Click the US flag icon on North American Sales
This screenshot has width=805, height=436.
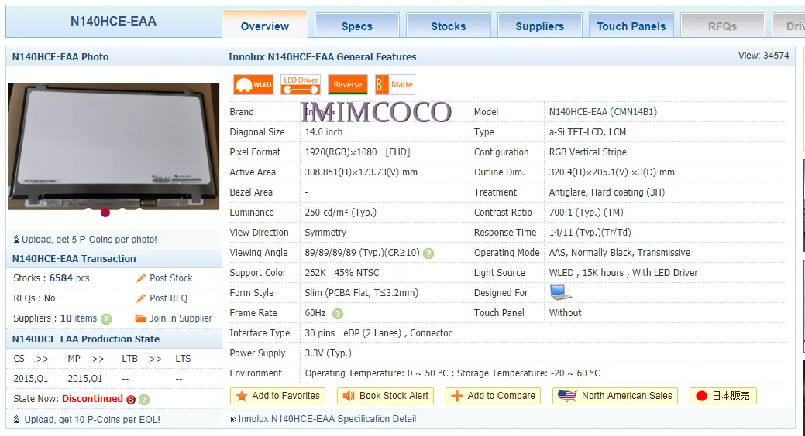pos(567,396)
